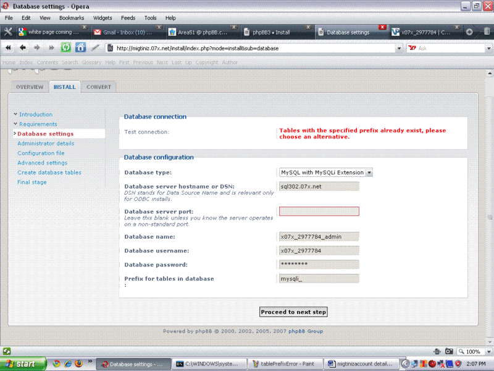Open the closed tabs trash icon

click(487, 32)
